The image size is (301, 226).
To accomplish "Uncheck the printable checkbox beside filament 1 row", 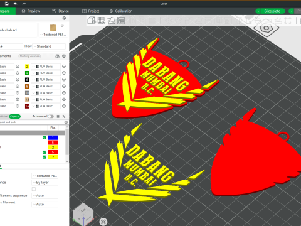I will pos(44,137).
